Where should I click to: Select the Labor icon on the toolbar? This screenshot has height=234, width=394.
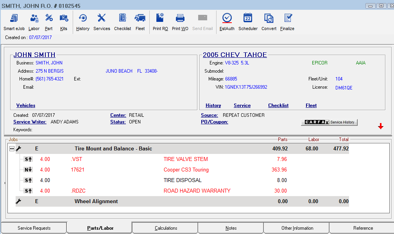(x=34, y=21)
